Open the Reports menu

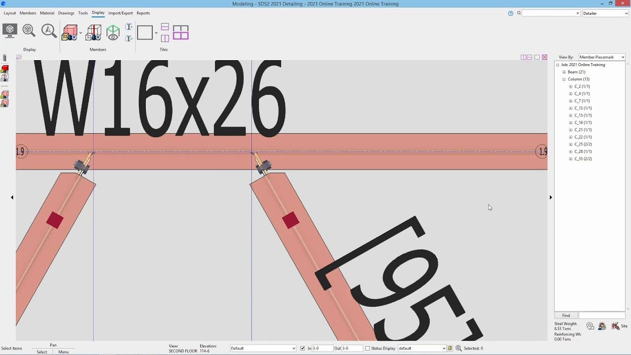pos(143,13)
